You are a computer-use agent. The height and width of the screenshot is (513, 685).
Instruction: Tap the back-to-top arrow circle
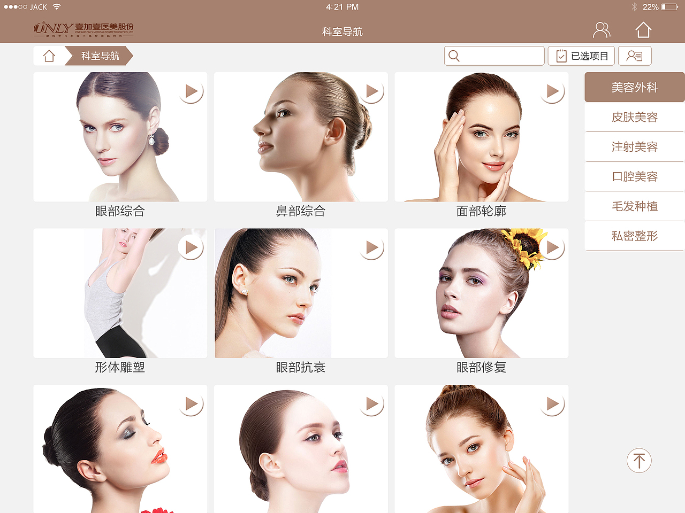coord(639,461)
